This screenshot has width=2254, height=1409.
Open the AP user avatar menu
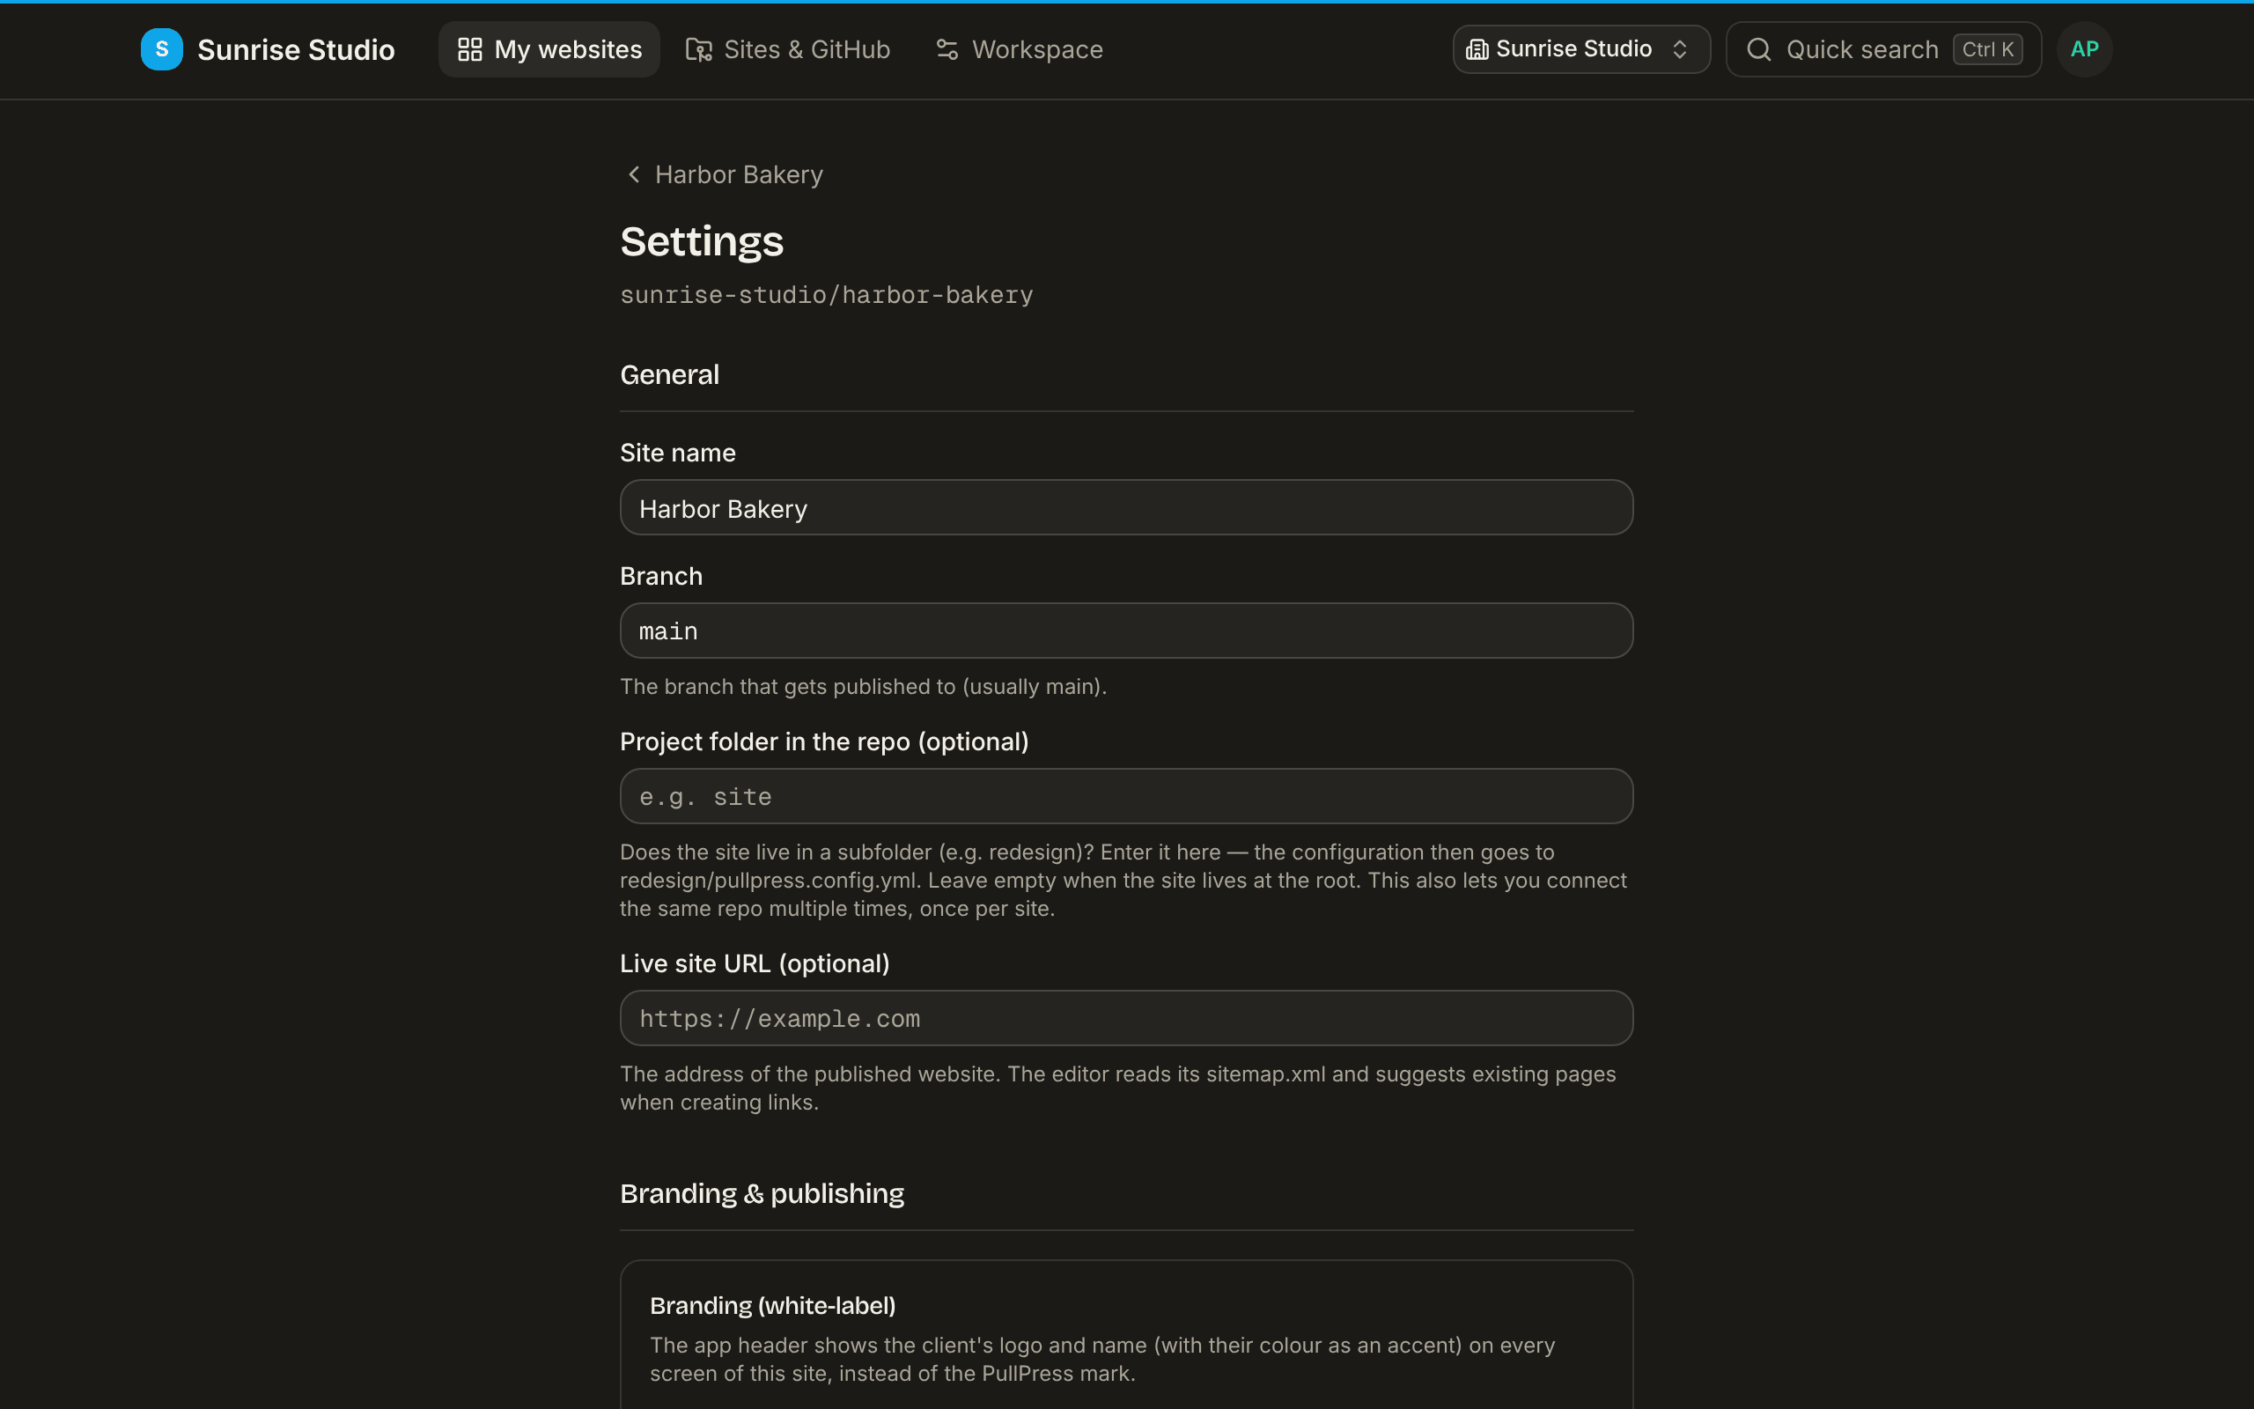tap(2084, 49)
